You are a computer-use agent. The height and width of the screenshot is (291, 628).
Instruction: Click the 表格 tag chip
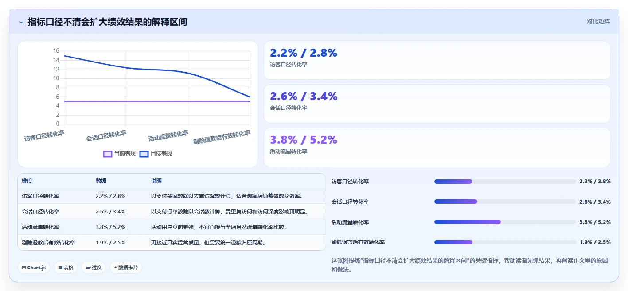click(66, 268)
